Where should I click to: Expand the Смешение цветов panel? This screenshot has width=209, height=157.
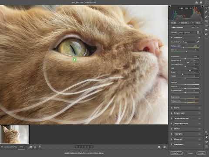tap(172, 118)
